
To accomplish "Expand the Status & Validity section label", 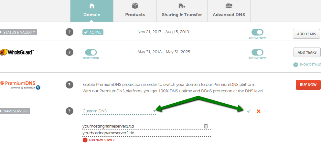I will point(19,32).
